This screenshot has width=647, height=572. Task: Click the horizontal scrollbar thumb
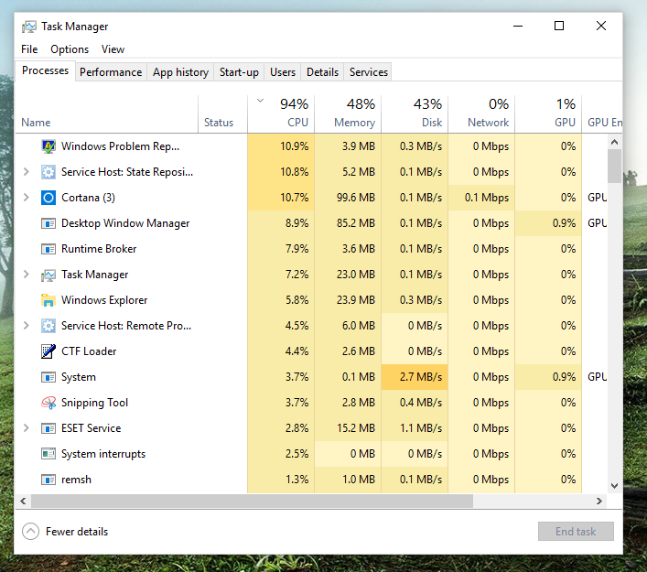(252, 501)
